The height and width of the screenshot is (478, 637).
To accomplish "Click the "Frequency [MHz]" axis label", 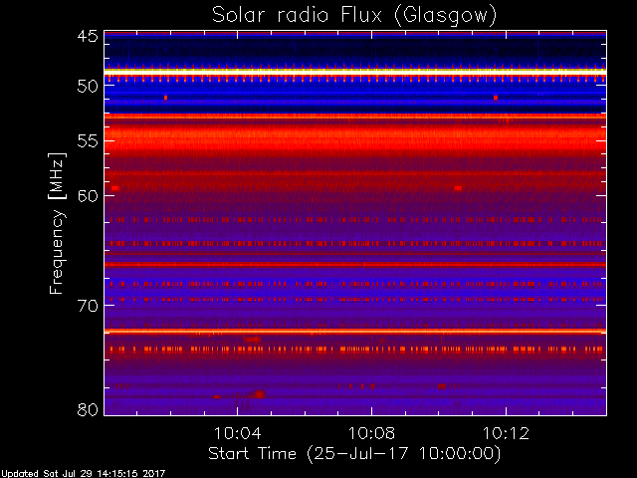I will [57, 223].
